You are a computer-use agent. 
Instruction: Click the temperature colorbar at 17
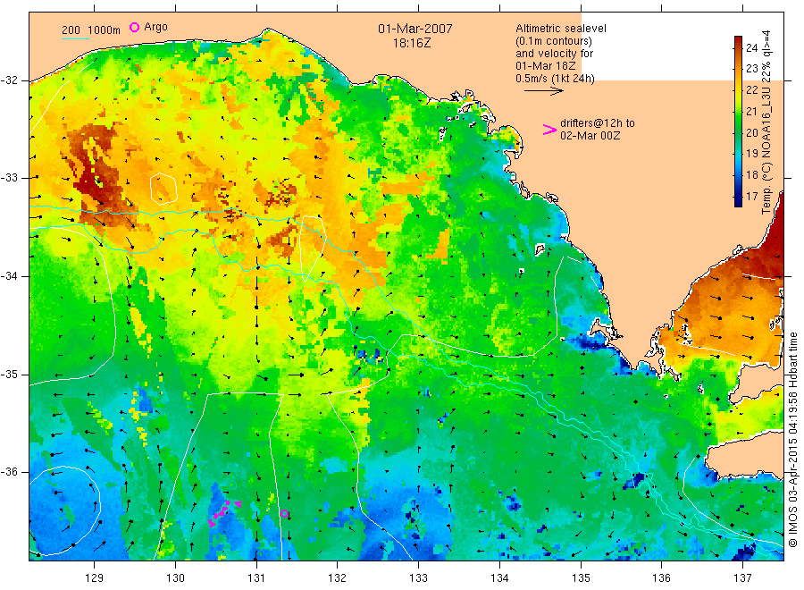tap(738, 196)
